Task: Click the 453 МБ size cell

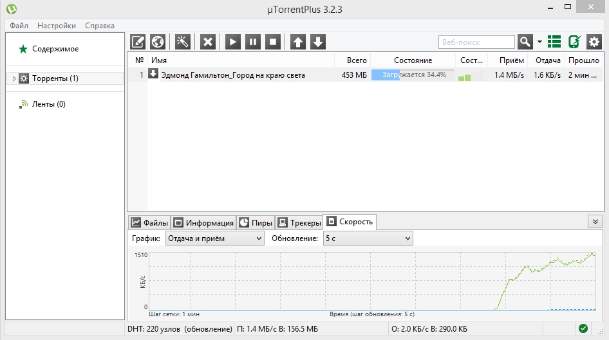Action: (x=354, y=75)
